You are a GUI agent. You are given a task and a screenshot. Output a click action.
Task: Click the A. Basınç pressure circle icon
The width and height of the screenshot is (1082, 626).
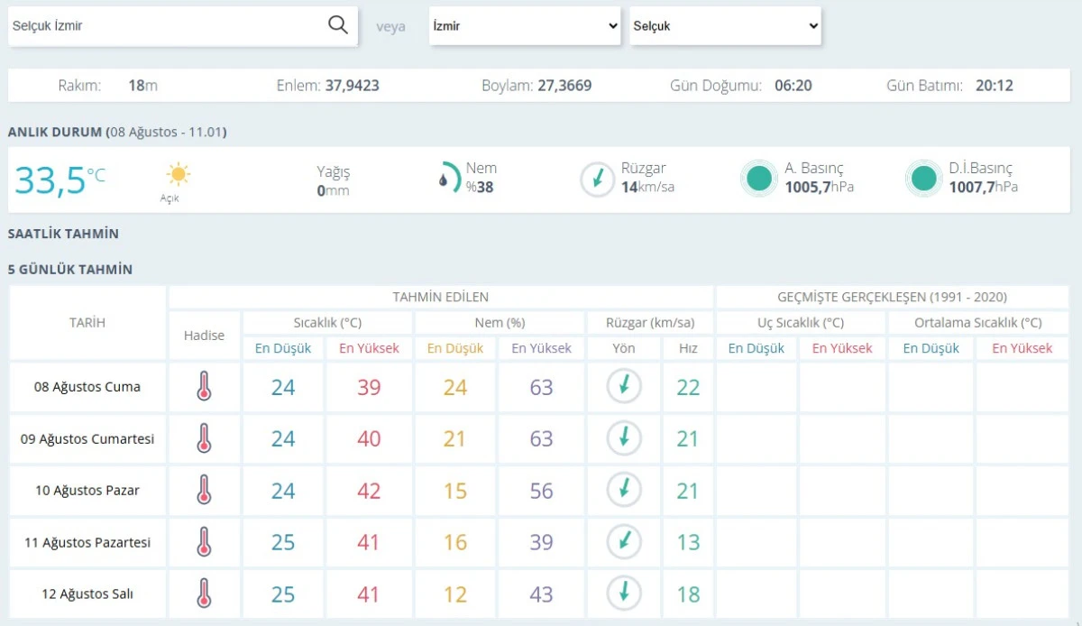759,179
